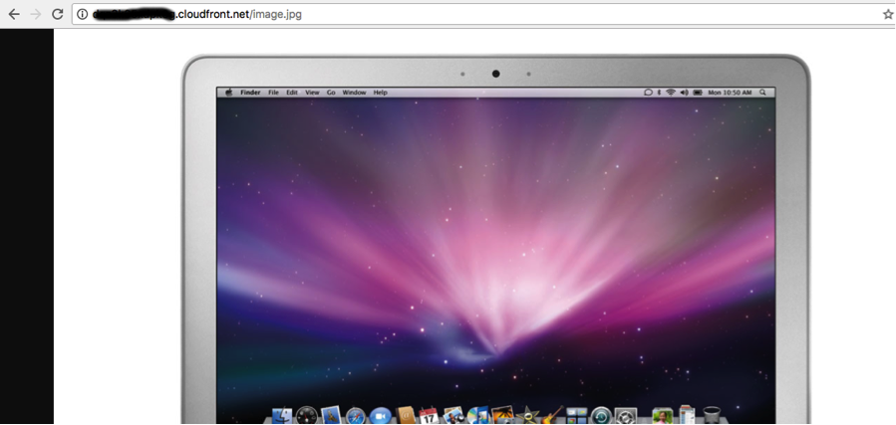
Task: View site information icon beside URL
Action: point(83,14)
